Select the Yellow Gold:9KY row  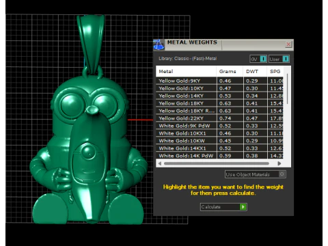point(219,81)
